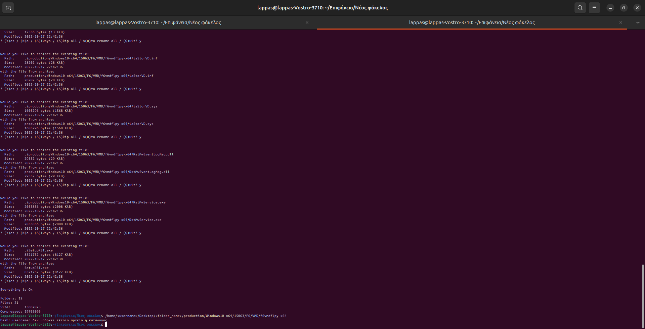Click the "Folders: 12" summary line
The image size is (645, 329).
pyautogui.click(x=11, y=298)
